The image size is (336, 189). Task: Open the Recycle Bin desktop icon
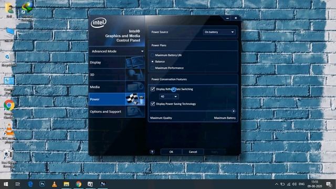point(8,60)
